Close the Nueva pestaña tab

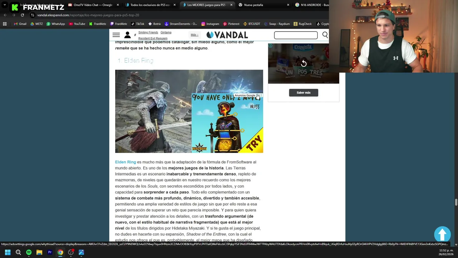[x=288, y=5]
